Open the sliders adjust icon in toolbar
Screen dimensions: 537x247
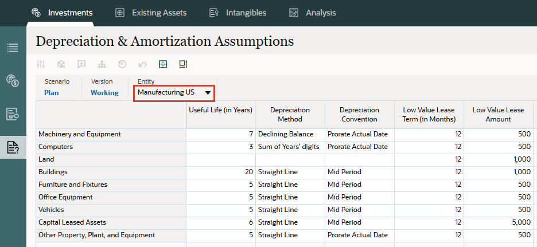tap(41, 64)
